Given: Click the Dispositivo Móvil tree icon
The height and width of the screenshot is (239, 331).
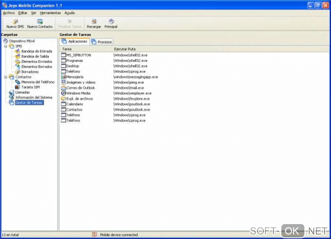Looking at the screenshot, I should click(x=6, y=41).
